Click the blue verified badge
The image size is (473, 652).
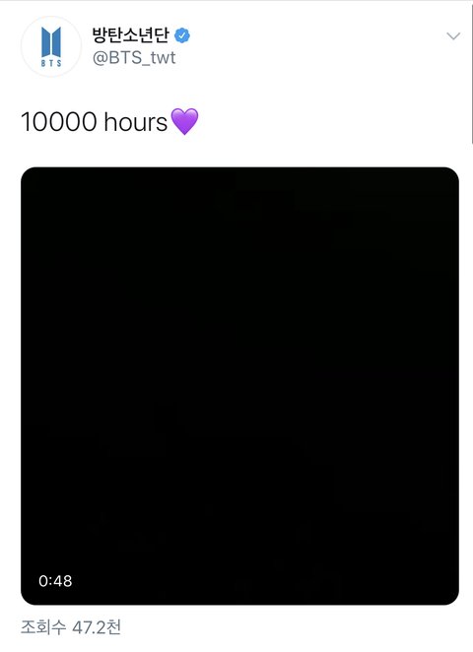[181, 35]
